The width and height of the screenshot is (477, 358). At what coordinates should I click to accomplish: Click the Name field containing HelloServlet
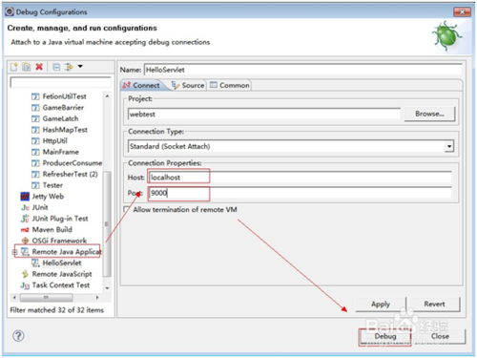(x=302, y=70)
